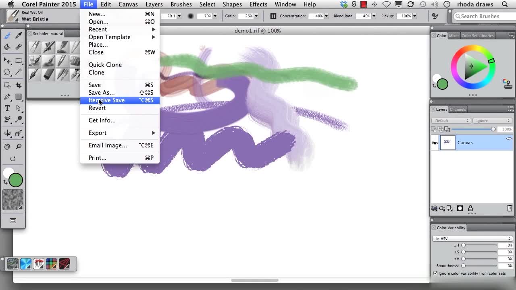Select the Rectangular Selection tool
This screenshot has height=290, width=516.
[x=19, y=61]
